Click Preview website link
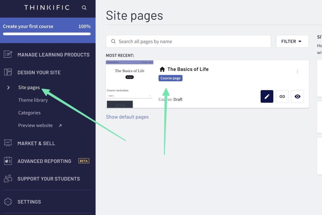322x215 pixels. point(35,126)
